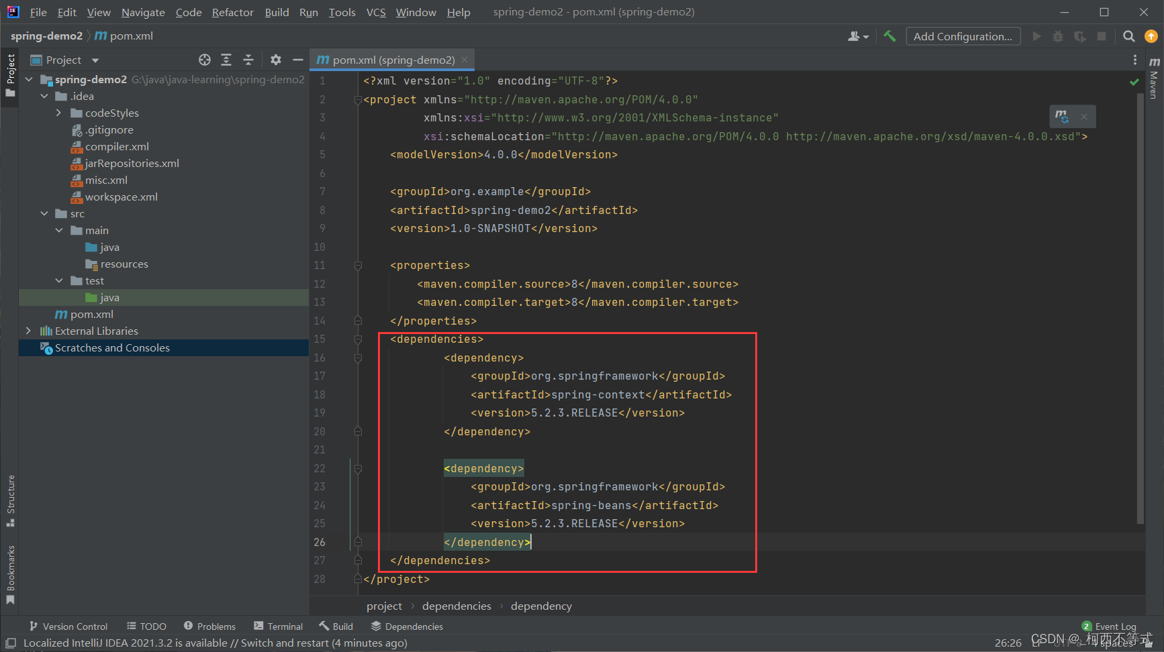Close the pom.xml editor tab
Viewport: 1164px width, 652px height.
click(465, 60)
